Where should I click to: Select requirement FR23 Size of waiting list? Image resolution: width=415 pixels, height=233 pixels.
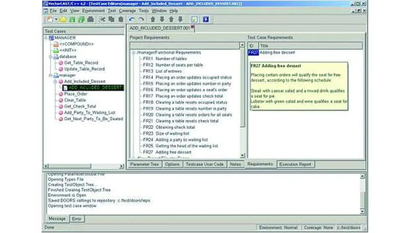point(166,134)
